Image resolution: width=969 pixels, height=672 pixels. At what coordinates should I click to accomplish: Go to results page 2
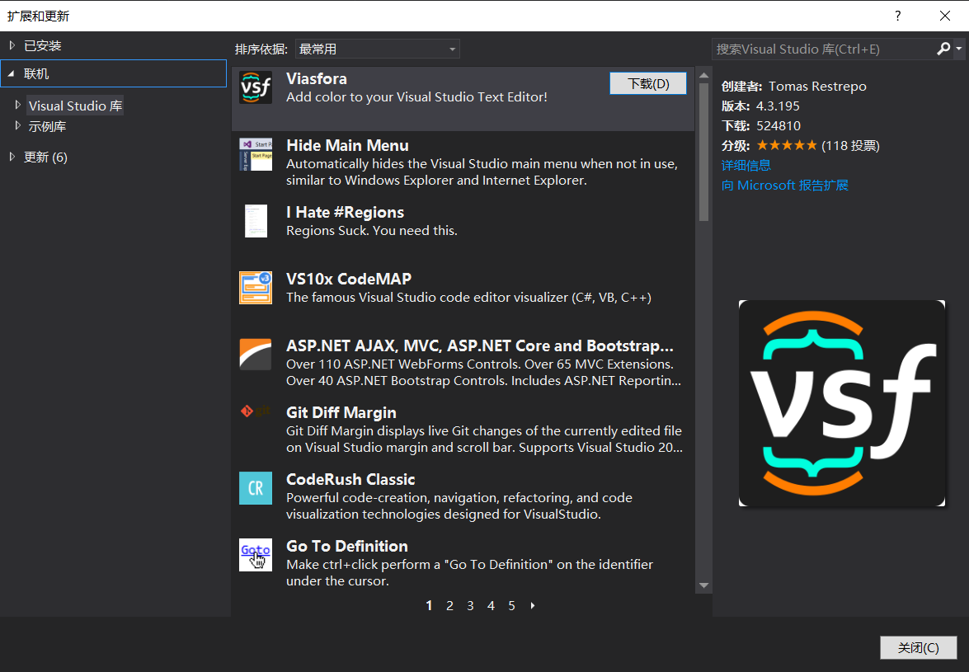(450, 606)
